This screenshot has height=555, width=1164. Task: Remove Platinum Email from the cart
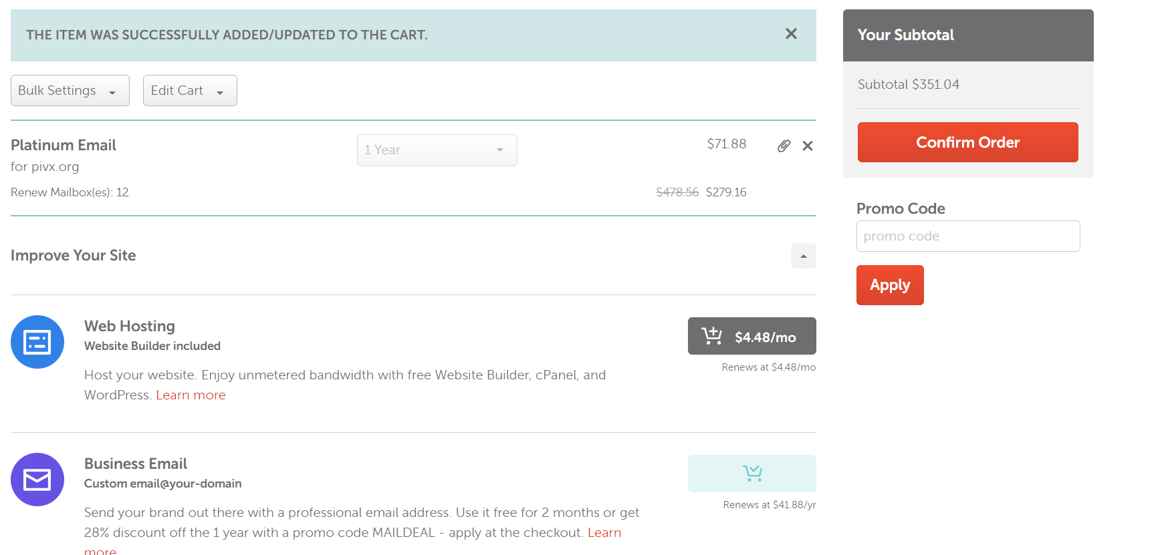coord(808,146)
